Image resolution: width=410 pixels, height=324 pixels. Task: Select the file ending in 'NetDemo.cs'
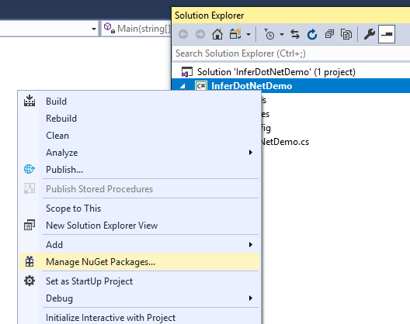click(x=285, y=142)
